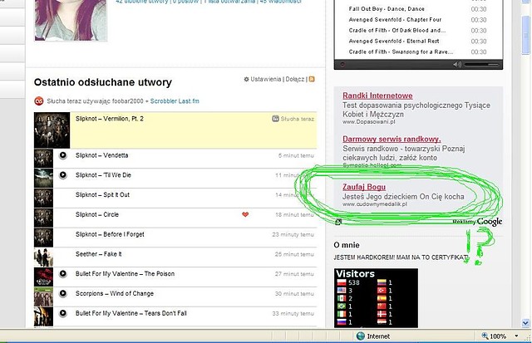The height and width of the screenshot is (343, 532).
Task: Play Scorpions – Wind of Change
Action: point(63,293)
